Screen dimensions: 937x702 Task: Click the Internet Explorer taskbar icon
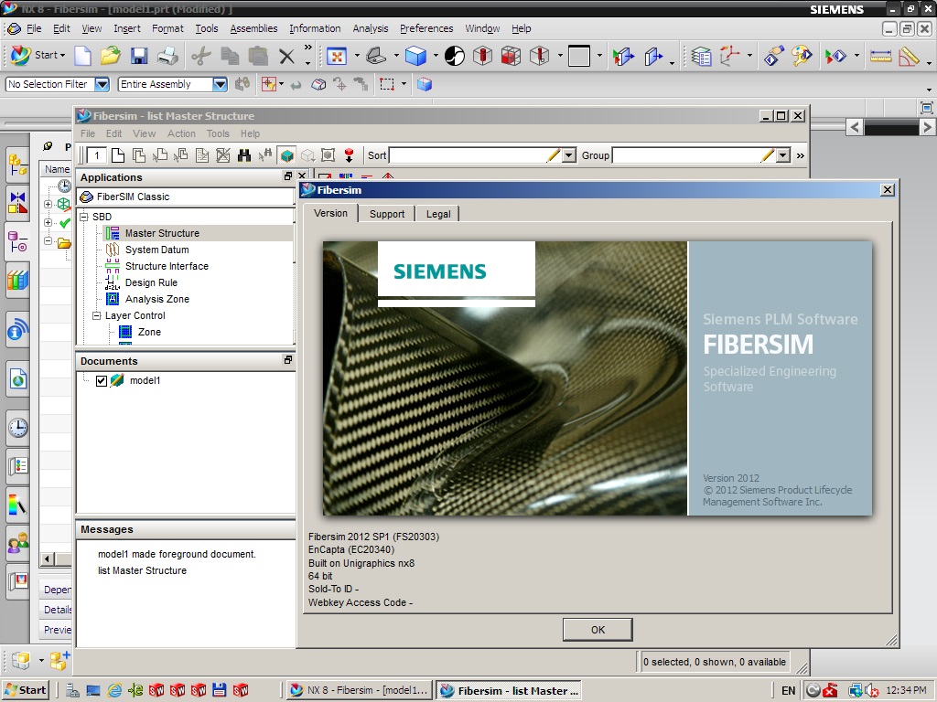114,691
